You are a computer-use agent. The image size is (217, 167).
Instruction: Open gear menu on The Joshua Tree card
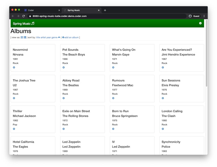[14, 98]
